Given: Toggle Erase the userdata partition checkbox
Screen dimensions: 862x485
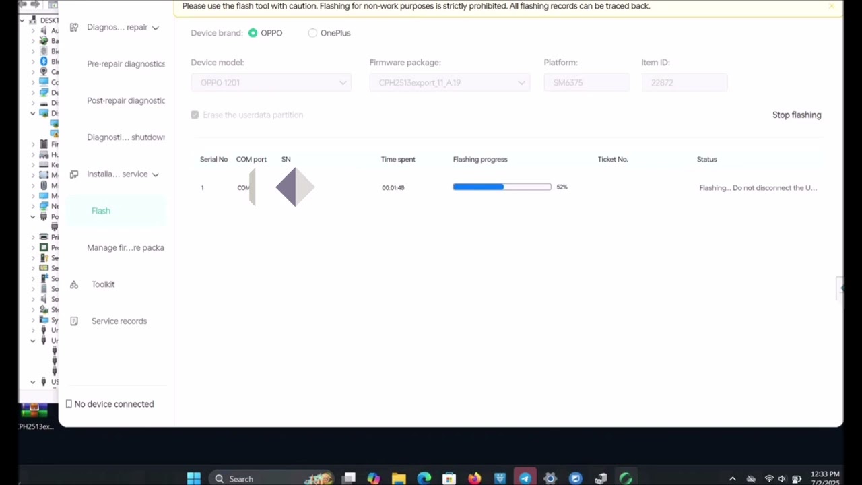Looking at the screenshot, I should click(195, 115).
